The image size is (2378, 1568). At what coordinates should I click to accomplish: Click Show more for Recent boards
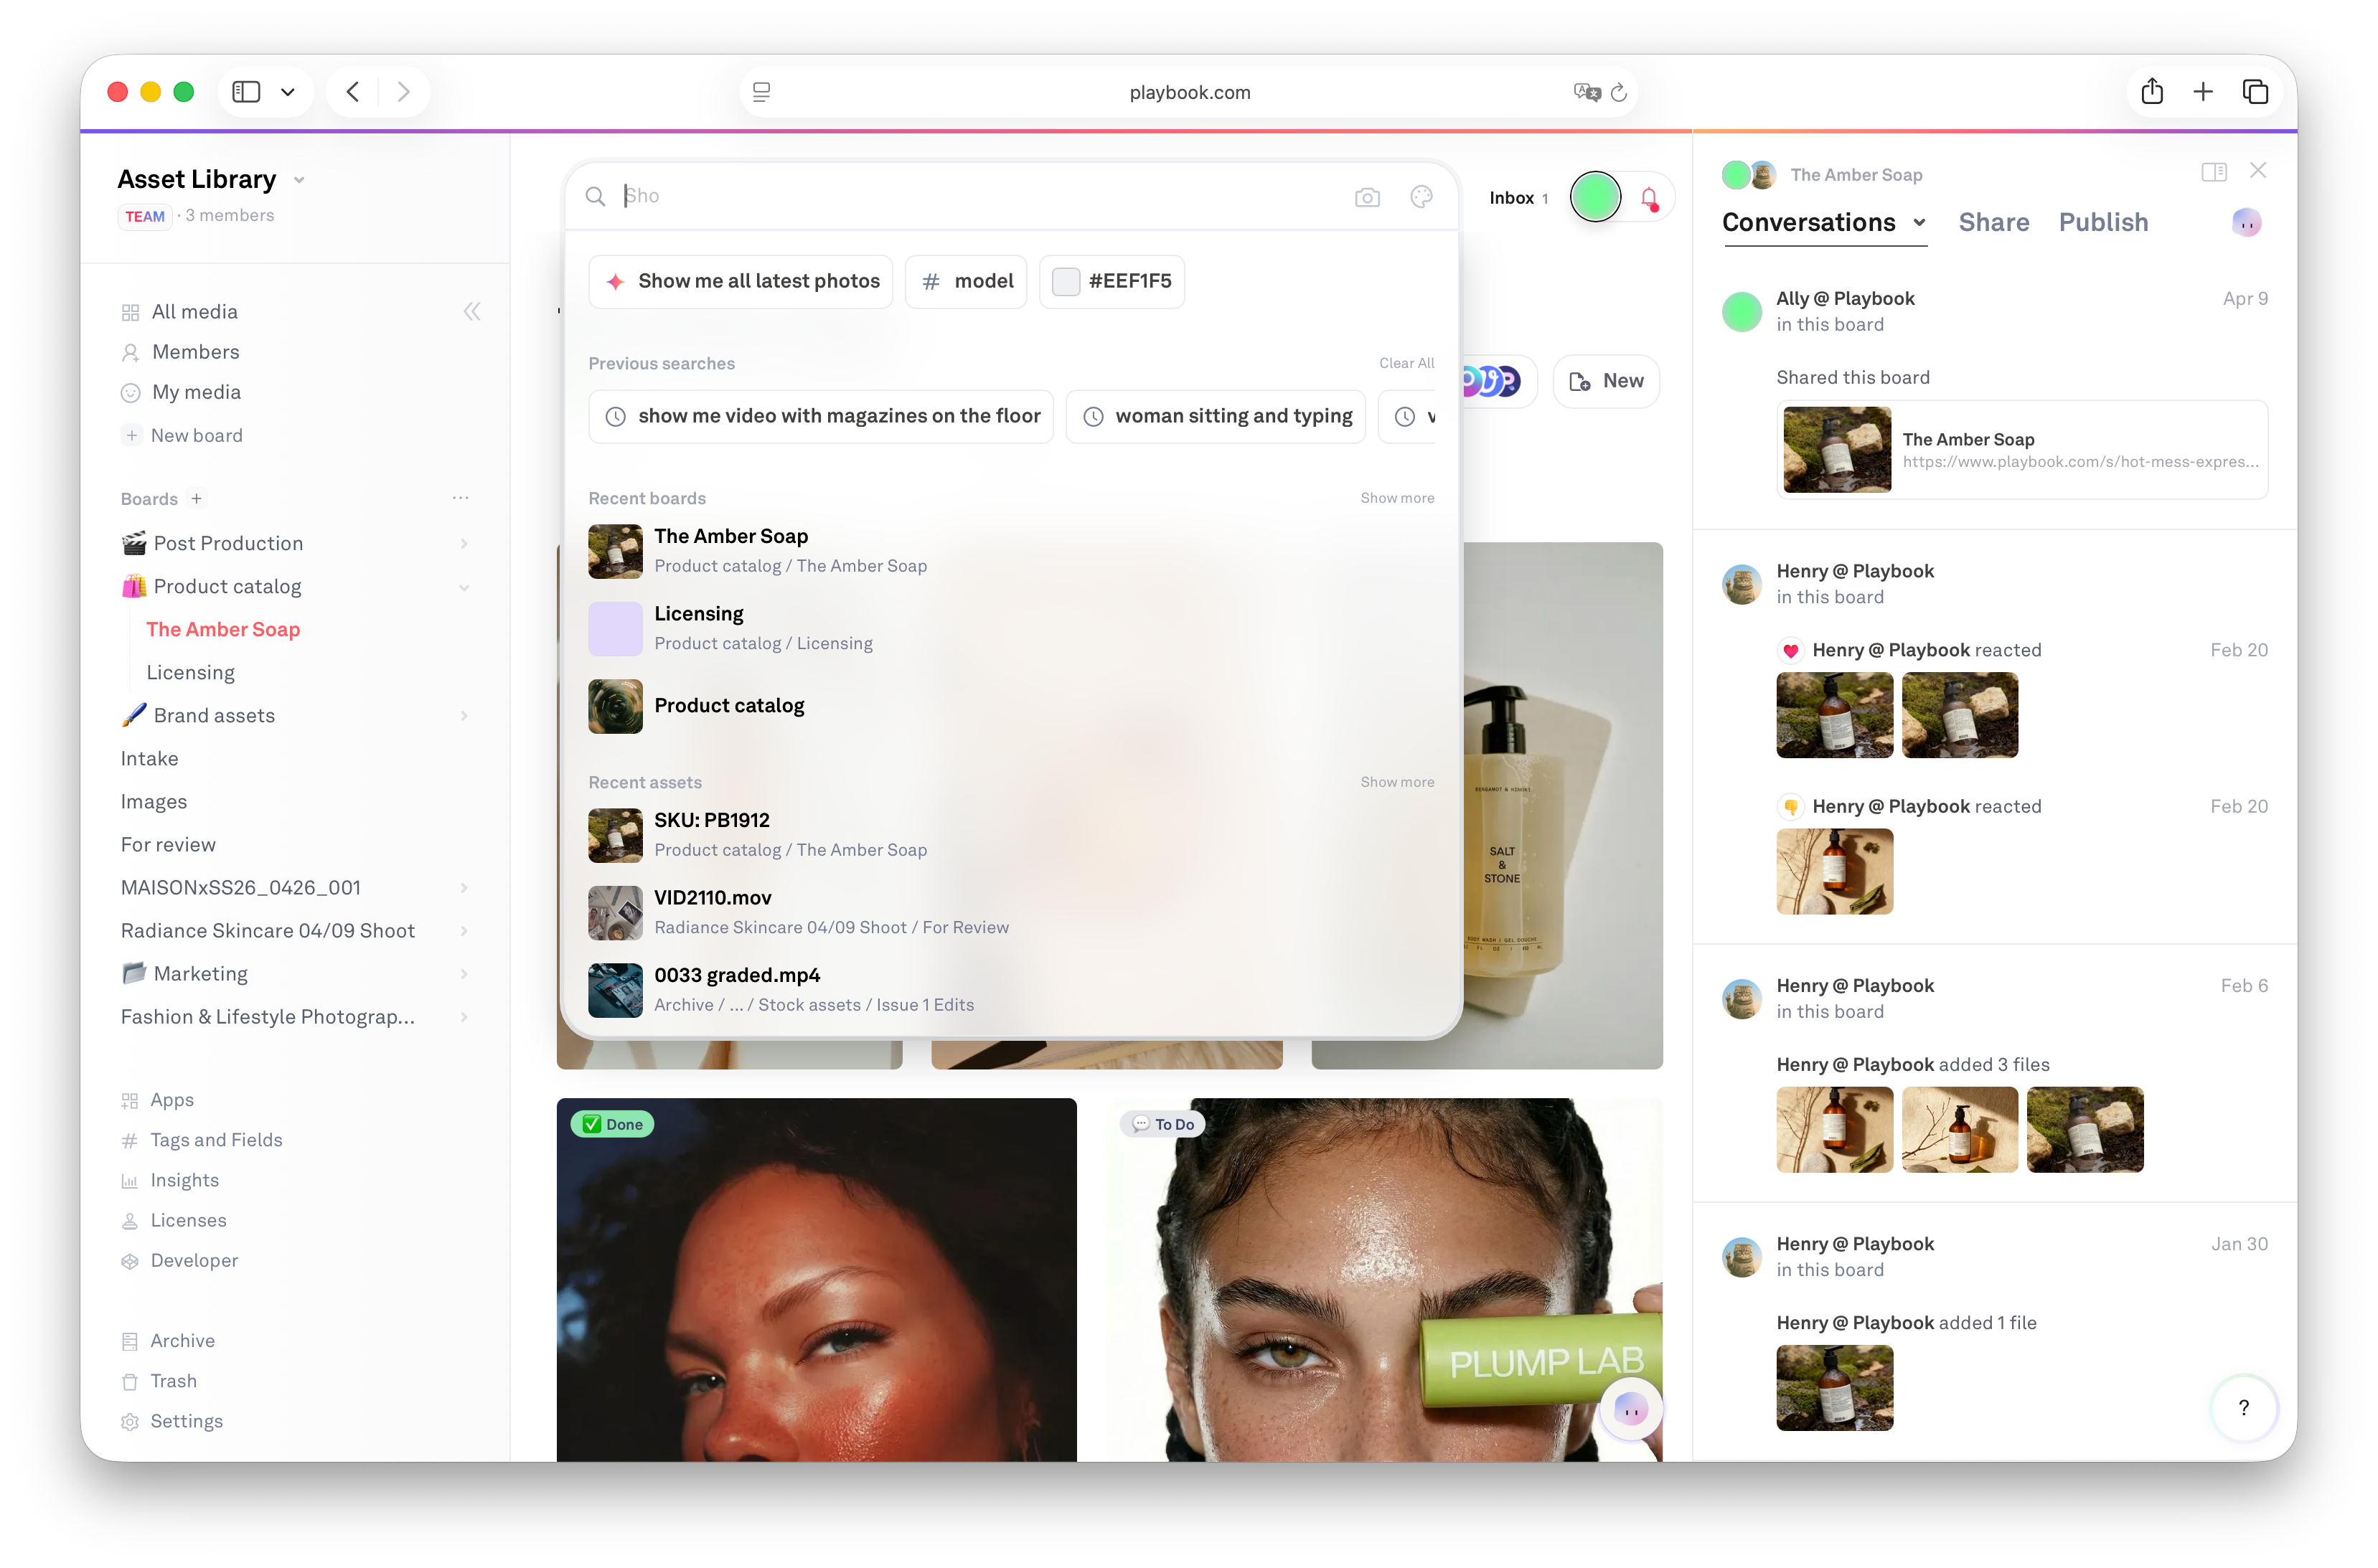(x=1396, y=498)
